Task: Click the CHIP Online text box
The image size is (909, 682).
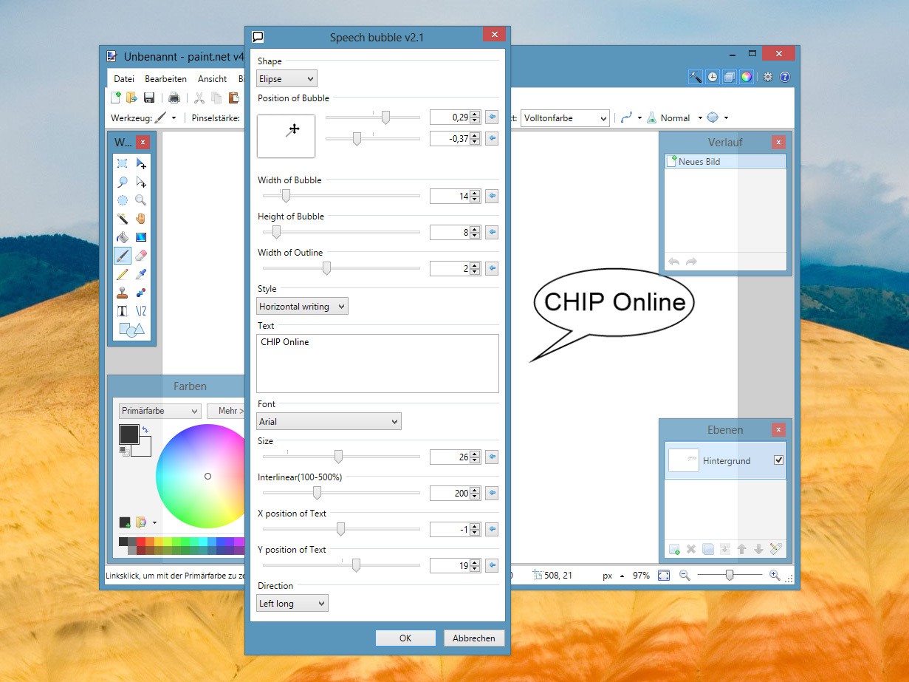Action: tap(377, 364)
